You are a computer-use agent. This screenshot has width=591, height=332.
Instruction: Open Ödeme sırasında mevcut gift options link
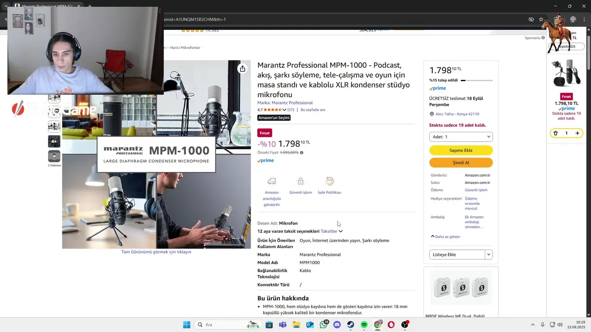[472, 203]
